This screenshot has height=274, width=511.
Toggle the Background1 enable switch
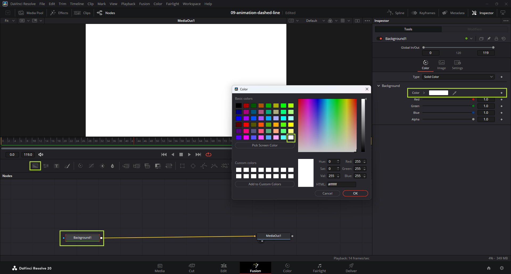(x=380, y=39)
